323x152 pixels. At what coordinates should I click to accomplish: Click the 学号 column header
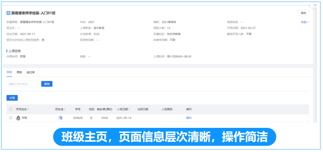click(78, 109)
